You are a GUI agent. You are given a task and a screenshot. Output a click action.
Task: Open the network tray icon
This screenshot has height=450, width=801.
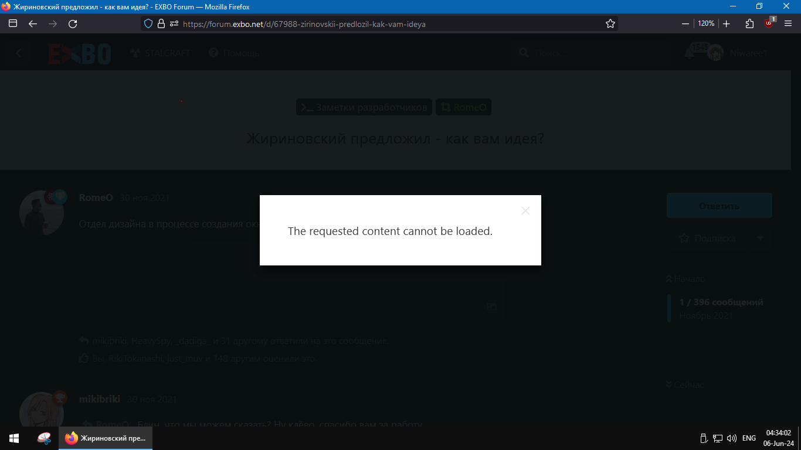(x=718, y=438)
